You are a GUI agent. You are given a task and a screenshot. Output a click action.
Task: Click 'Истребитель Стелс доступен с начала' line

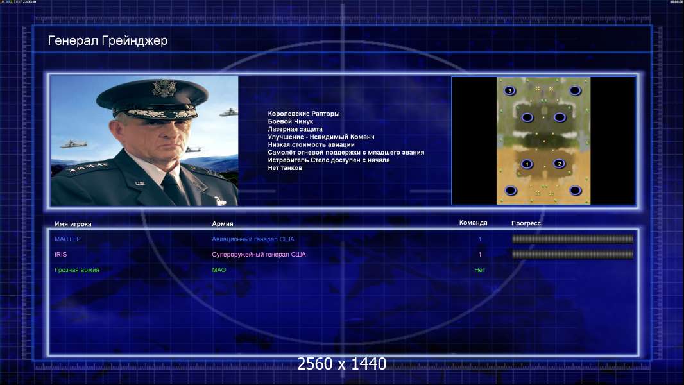(x=329, y=160)
